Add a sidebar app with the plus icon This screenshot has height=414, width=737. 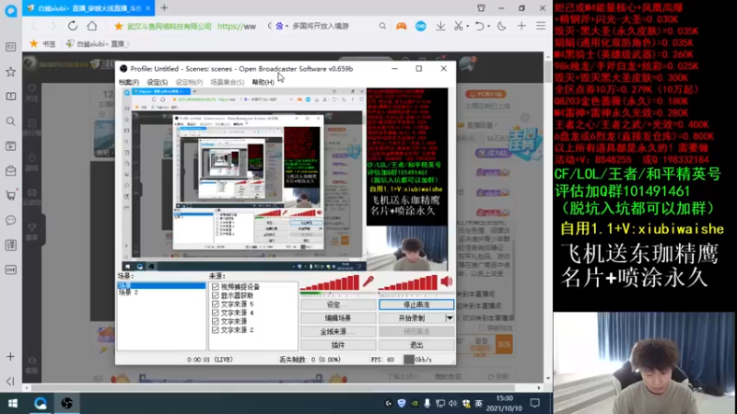[x=10, y=357]
